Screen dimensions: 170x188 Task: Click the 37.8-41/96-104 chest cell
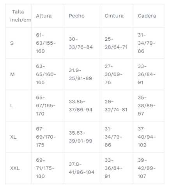[x=82, y=168]
